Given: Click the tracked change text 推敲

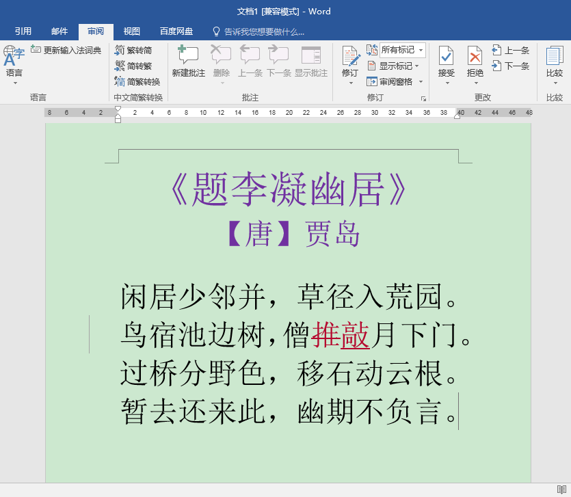Looking at the screenshot, I should 341,335.
